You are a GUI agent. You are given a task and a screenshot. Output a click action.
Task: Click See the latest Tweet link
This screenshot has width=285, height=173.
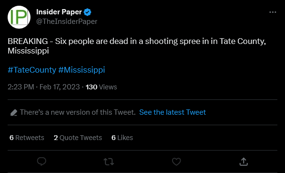pyautogui.click(x=173, y=112)
